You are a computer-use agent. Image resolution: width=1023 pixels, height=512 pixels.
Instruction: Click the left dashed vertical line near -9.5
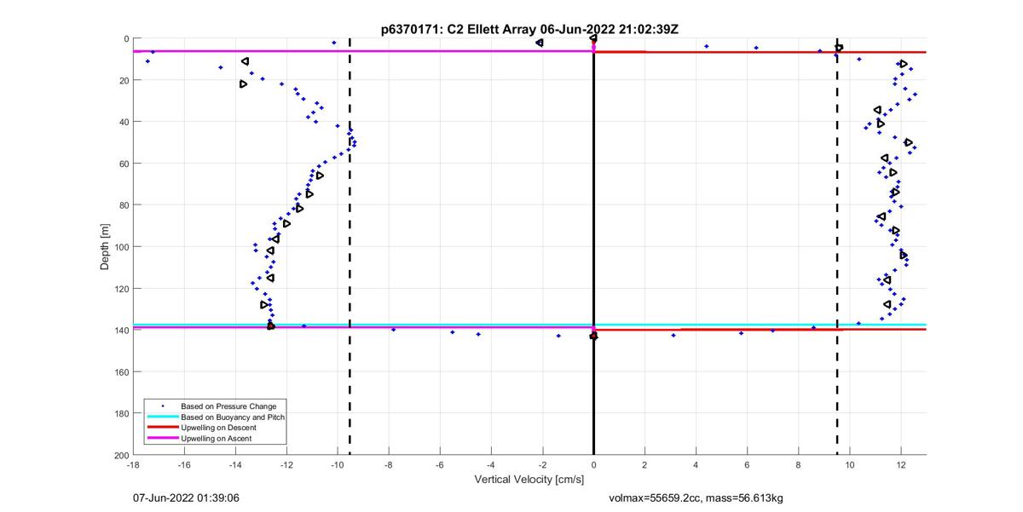tap(350, 247)
